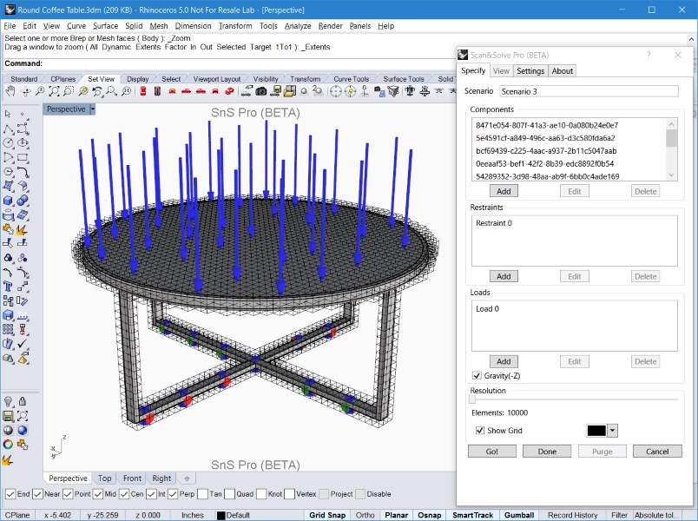
Task: Click the Scenario name input field
Action: 589,91
